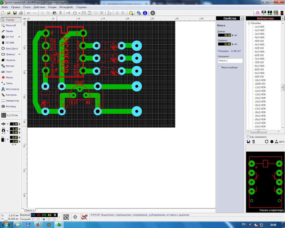Rotate selection using the rotate icon

point(75,13)
